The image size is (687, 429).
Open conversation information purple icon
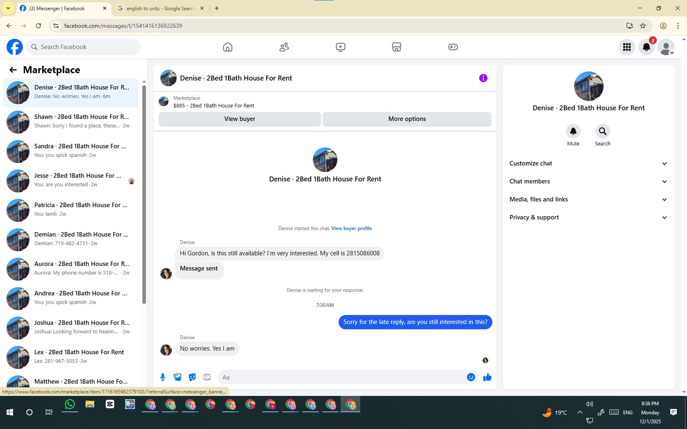click(483, 78)
